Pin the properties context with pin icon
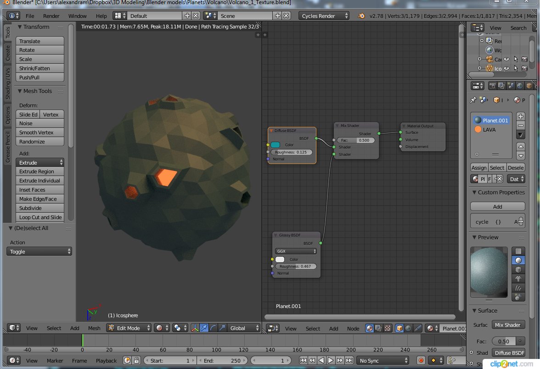Viewport: 540px width, 369px height. (x=473, y=100)
